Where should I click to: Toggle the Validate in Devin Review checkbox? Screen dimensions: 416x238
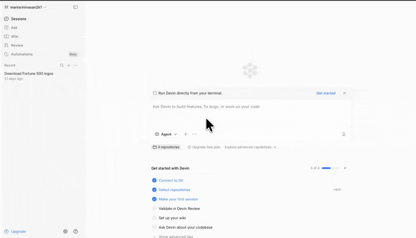[154, 209]
